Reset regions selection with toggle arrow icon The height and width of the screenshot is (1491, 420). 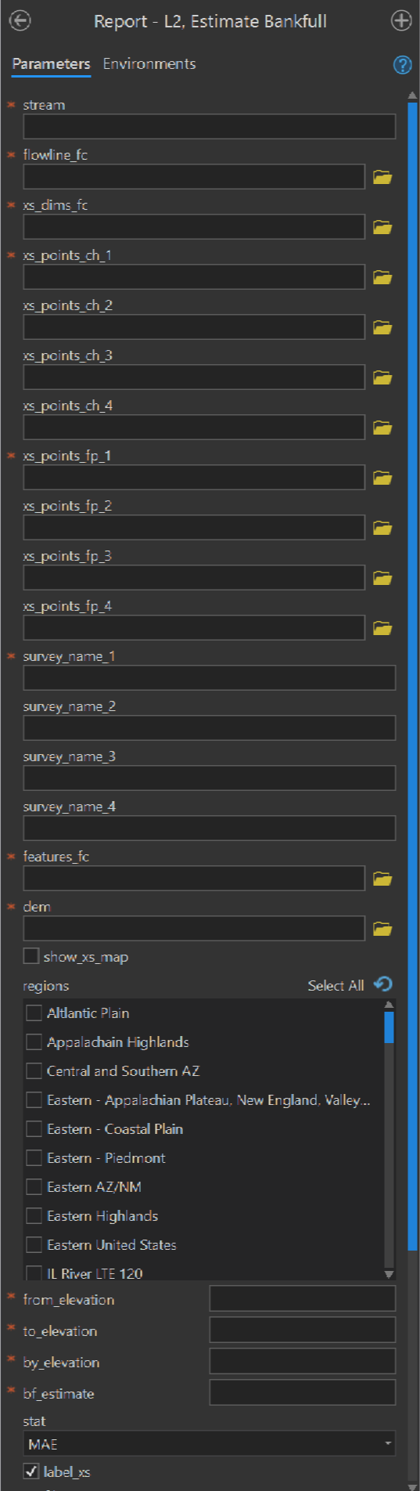click(383, 984)
